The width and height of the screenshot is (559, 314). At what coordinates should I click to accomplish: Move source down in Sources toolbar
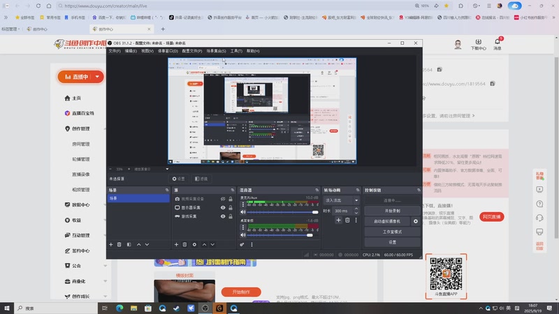tap(212, 245)
